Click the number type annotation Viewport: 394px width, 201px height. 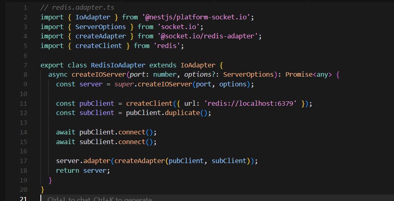coord(165,75)
